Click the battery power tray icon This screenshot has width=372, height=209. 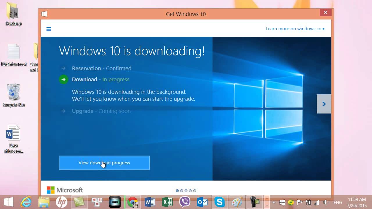tap(308, 202)
